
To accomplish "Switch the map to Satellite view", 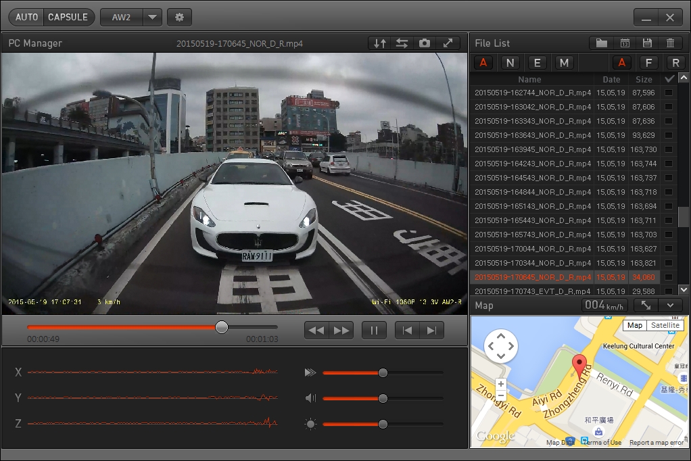I will [665, 325].
